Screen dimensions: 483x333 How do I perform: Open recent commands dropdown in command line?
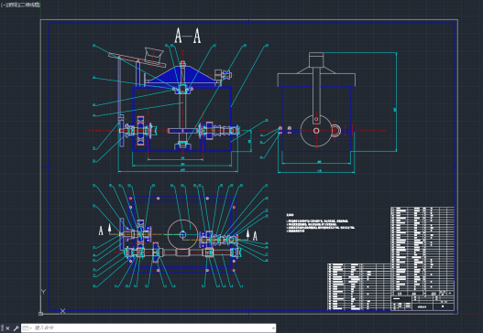click(27, 328)
